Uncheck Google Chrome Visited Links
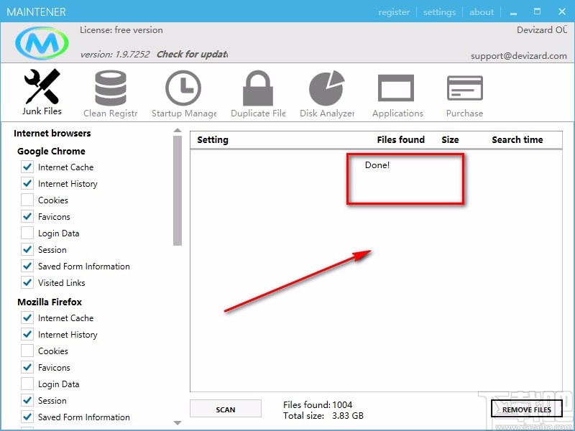The image size is (575, 431). click(27, 282)
